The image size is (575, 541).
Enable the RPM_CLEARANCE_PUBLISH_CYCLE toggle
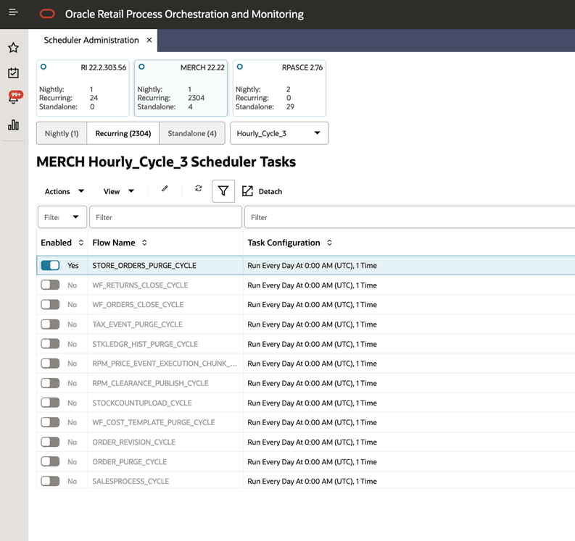(x=50, y=383)
